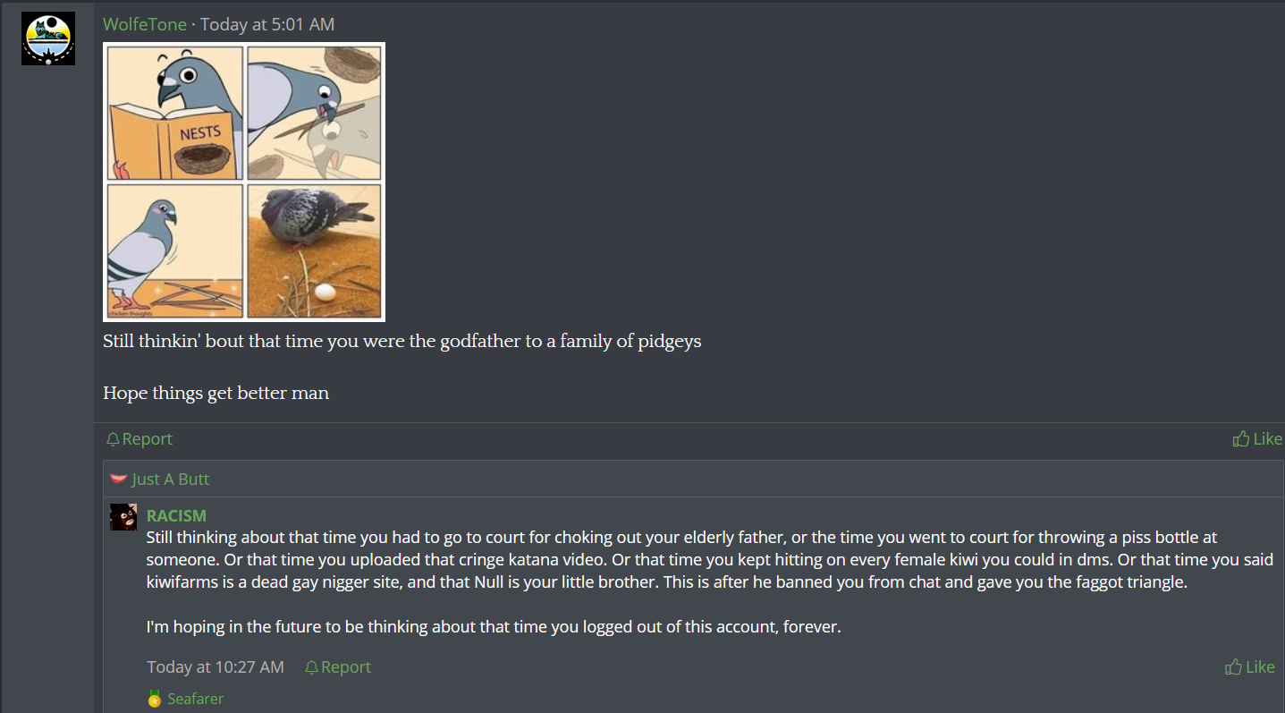This screenshot has height=713, width=1285.
Task: Click the NESTS book comic panel
Action: [x=175, y=113]
